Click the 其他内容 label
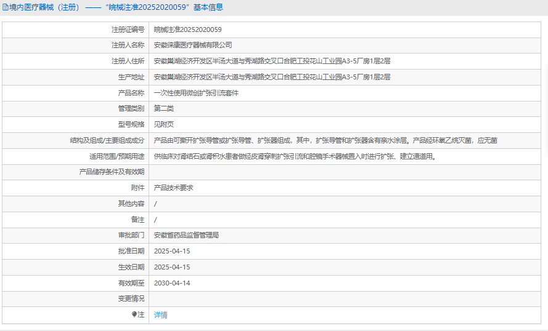The image size is (548, 331). point(131,204)
